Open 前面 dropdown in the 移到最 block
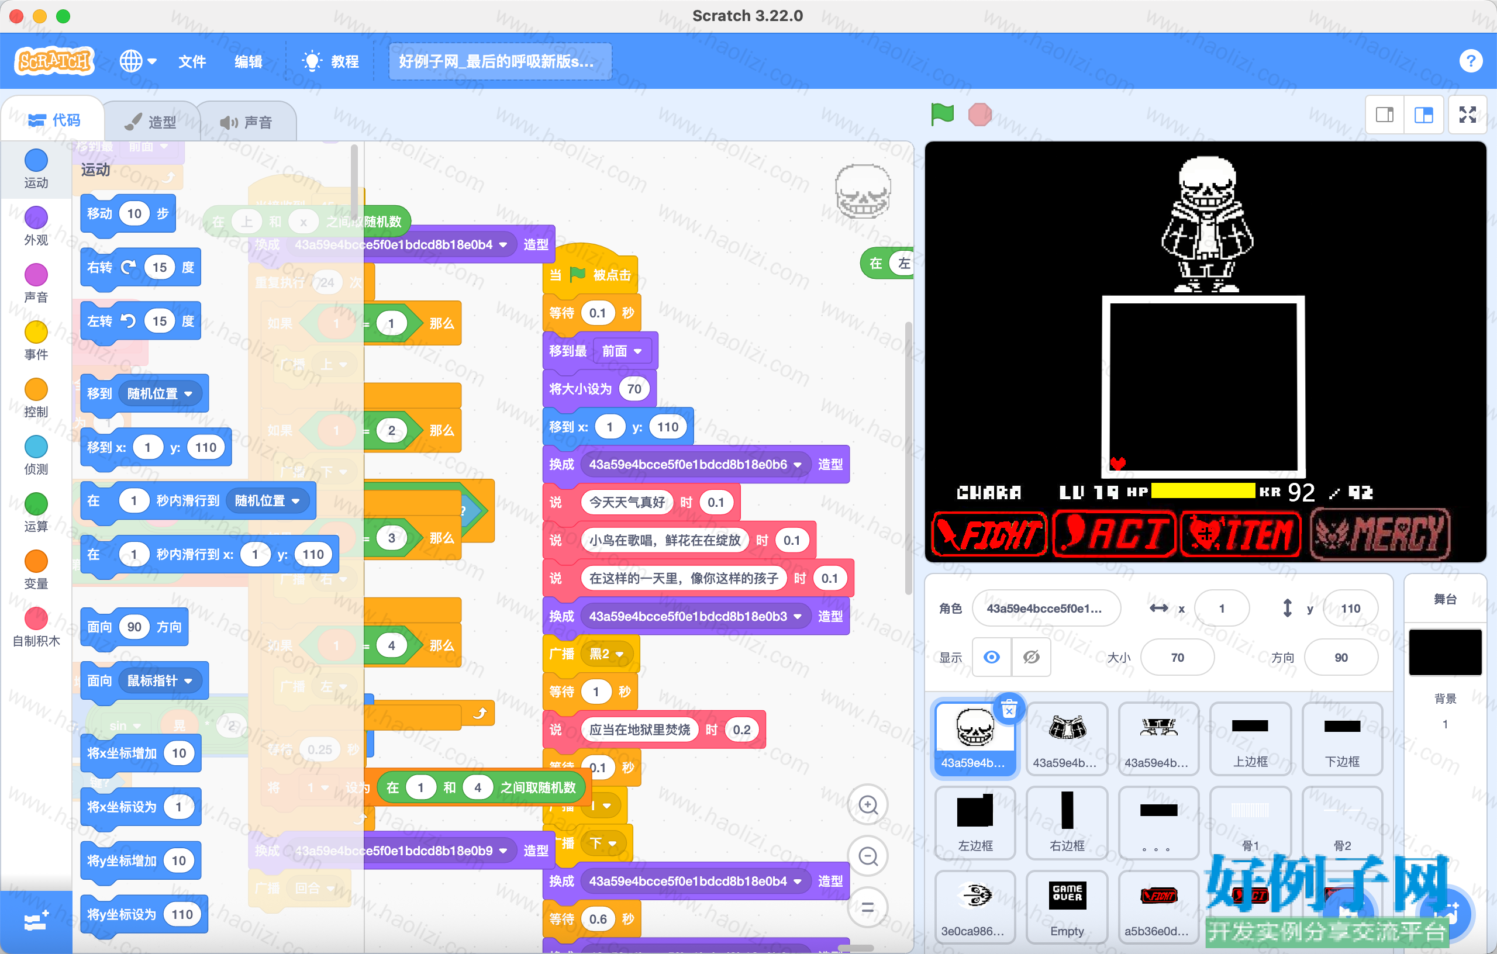The image size is (1497, 954). (622, 351)
